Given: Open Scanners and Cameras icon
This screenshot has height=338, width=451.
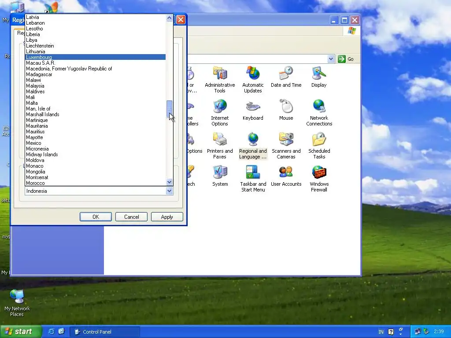Looking at the screenshot, I should [286, 145].
